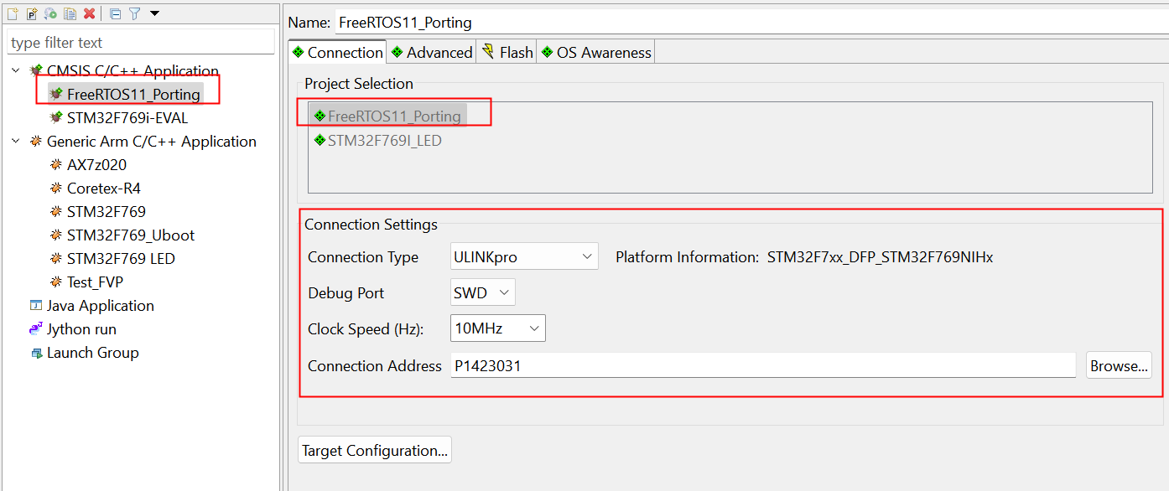
Task: Open the OS Awareness tab
Action: click(x=595, y=53)
